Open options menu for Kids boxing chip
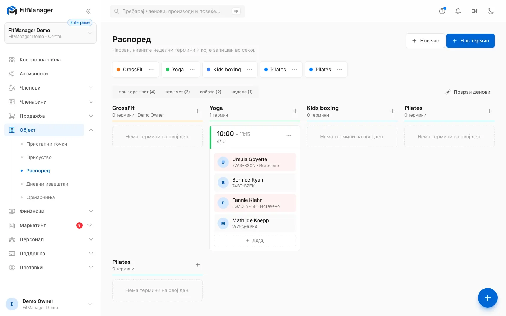Image resolution: width=506 pixels, height=316 pixels. pos(249,70)
